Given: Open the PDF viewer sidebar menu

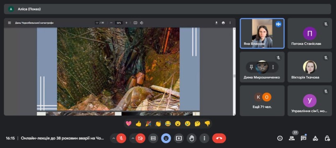Looking at the screenshot, I should click(x=9, y=23).
